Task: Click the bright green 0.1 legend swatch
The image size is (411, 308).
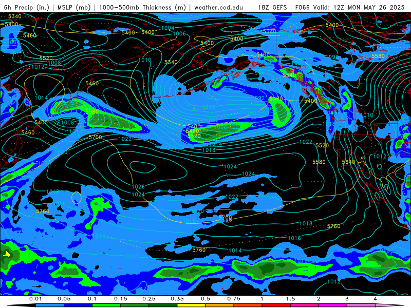Action: pos(106,305)
